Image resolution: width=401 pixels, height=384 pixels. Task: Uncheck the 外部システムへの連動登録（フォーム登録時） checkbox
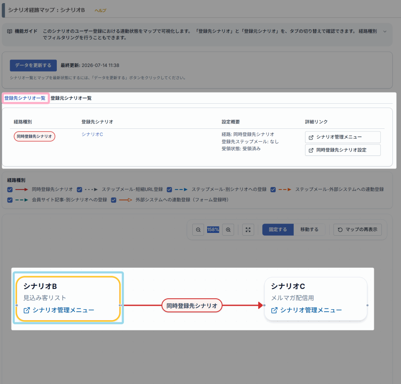tap(114, 200)
